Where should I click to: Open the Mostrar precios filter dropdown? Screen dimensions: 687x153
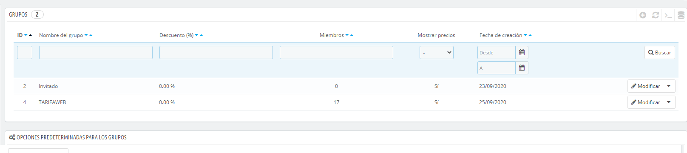click(x=437, y=53)
